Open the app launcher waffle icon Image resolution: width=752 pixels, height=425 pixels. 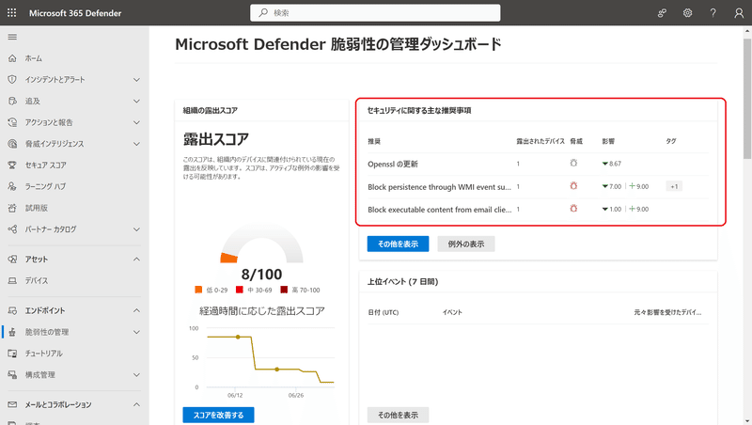[x=12, y=13]
